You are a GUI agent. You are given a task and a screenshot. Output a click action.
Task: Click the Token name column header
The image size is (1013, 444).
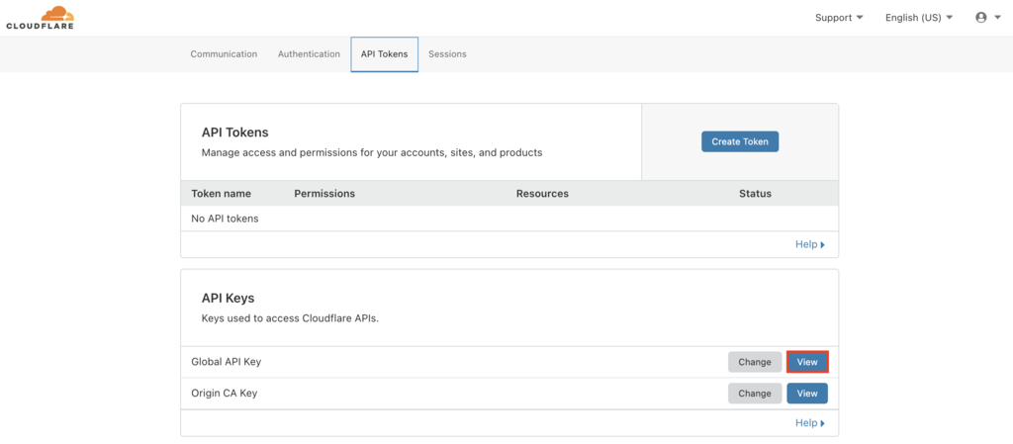click(x=221, y=194)
